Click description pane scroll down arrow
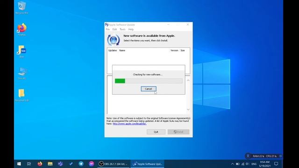The width and height of the screenshot is (299, 168). (188, 110)
